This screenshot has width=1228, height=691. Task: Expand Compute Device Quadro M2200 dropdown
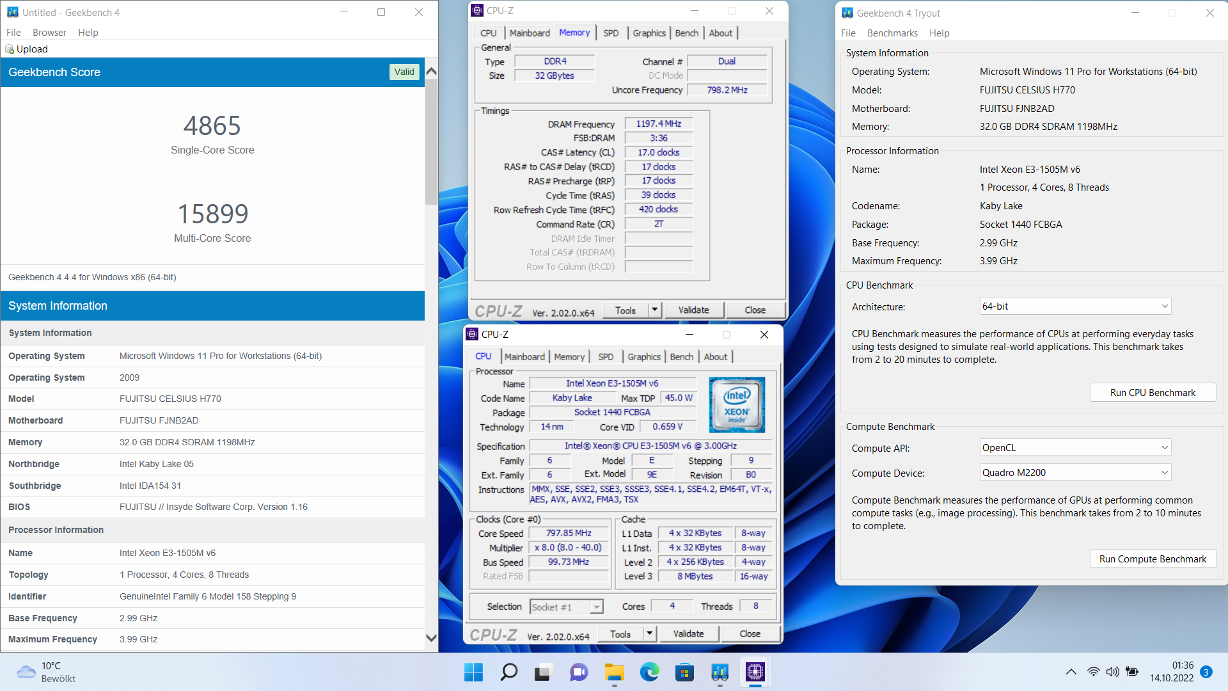[x=1075, y=473]
